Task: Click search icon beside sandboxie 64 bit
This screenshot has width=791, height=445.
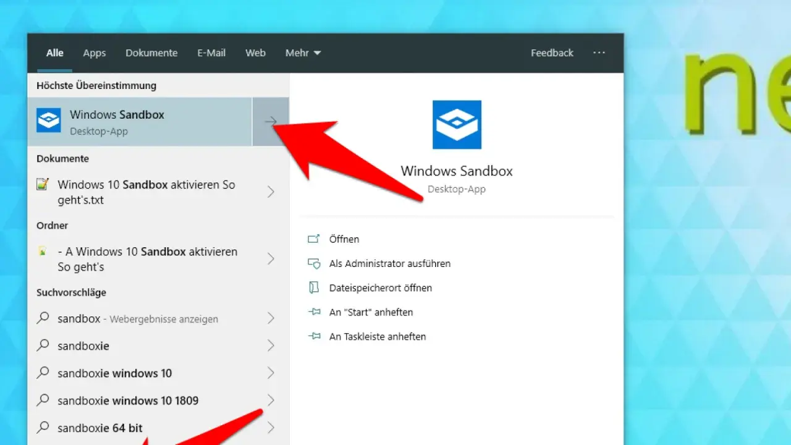Action: pos(43,427)
